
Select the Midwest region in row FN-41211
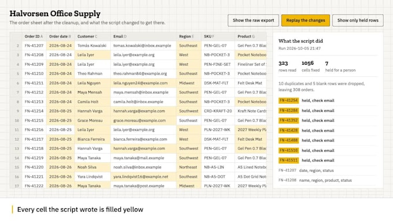tap(189, 83)
